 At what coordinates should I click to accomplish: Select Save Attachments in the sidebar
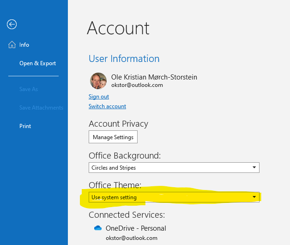coord(41,108)
